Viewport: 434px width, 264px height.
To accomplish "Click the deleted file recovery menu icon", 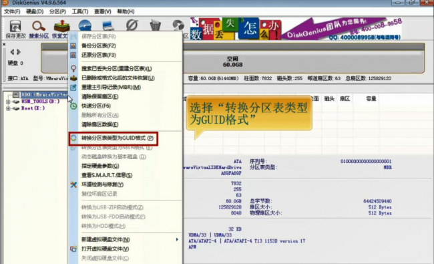I will point(73,78).
